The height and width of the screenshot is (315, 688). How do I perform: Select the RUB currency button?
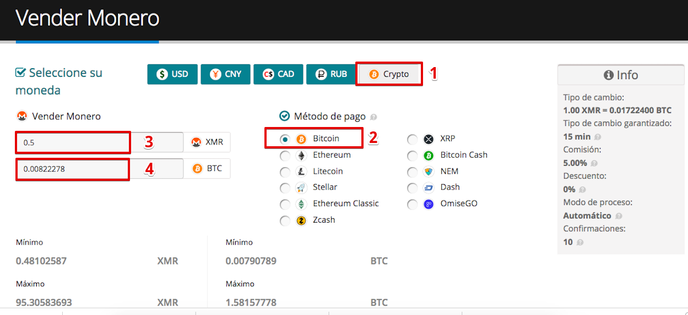click(x=331, y=74)
